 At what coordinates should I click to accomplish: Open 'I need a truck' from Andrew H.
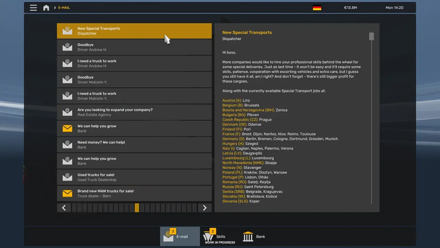pos(134,63)
